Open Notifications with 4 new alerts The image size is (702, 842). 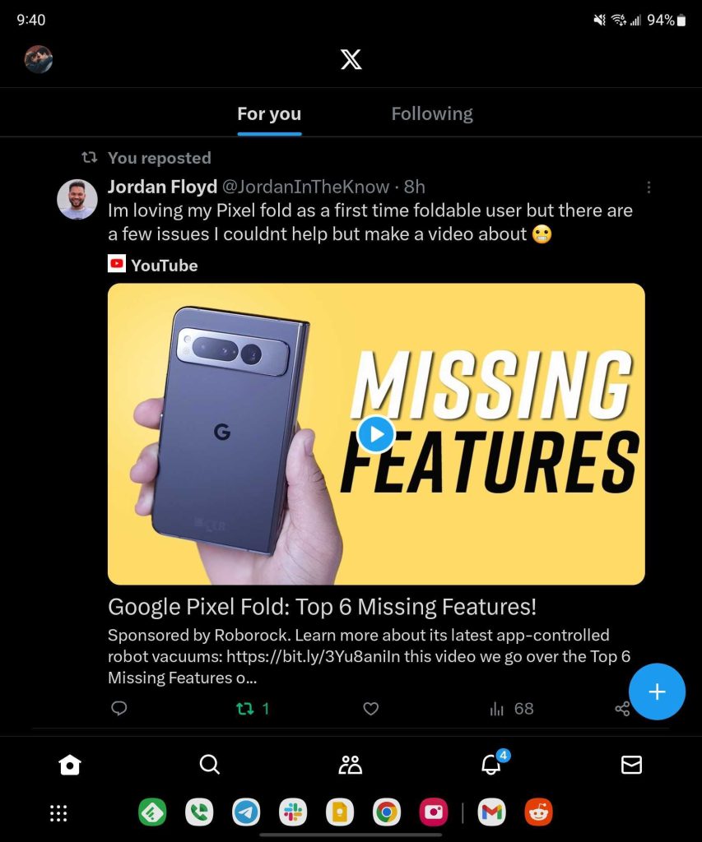point(491,765)
